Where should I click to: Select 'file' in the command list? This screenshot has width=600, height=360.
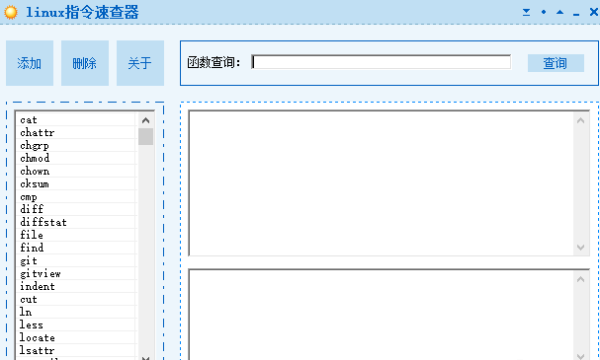pyautogui.click(x=76, y=235)
